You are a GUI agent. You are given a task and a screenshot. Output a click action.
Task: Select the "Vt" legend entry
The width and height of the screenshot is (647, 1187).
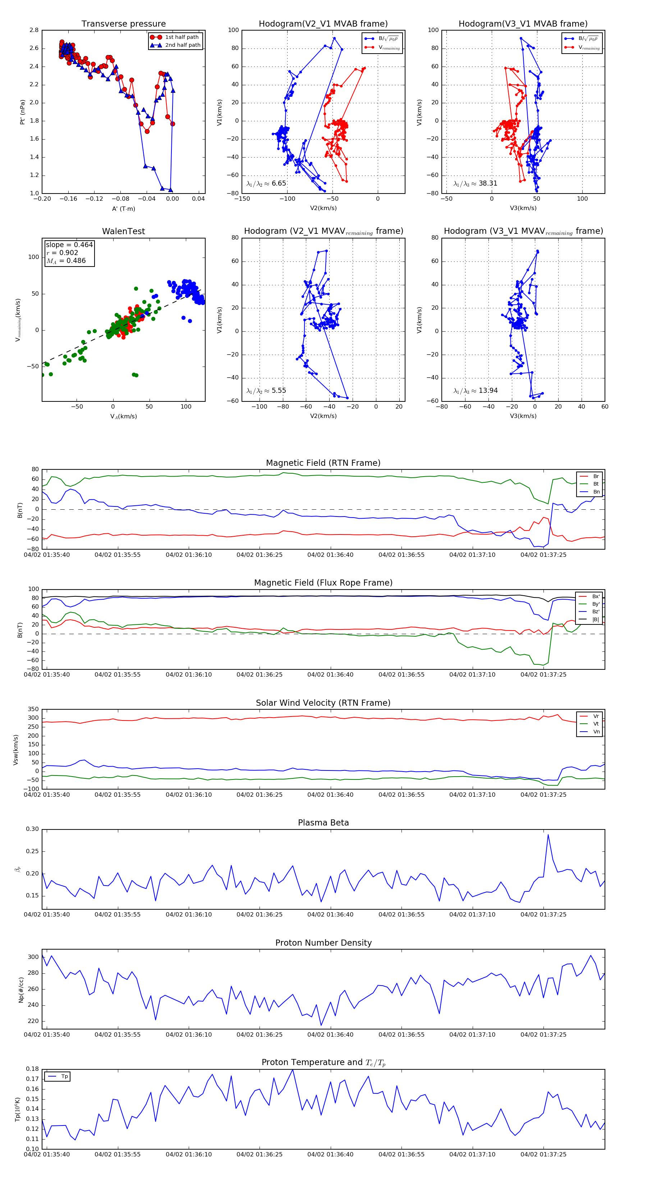[x=590, y=724]
